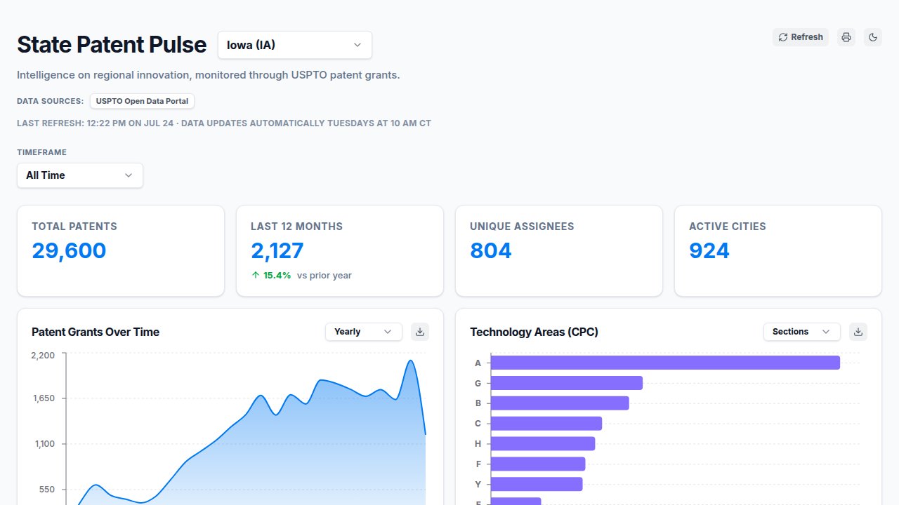This screenshot has width=899, height=505.
Task: Click the 2,200 y-axis label
Action: [43, 356]
